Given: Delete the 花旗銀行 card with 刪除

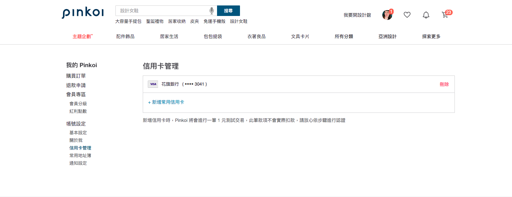Looking at the screenshot, I should coord(444,84).
